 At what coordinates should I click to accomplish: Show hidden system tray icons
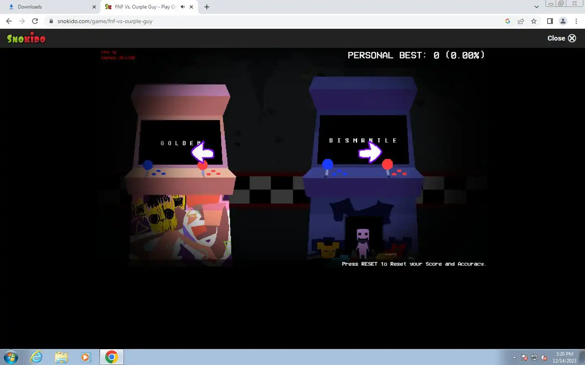tap(514, 357)
